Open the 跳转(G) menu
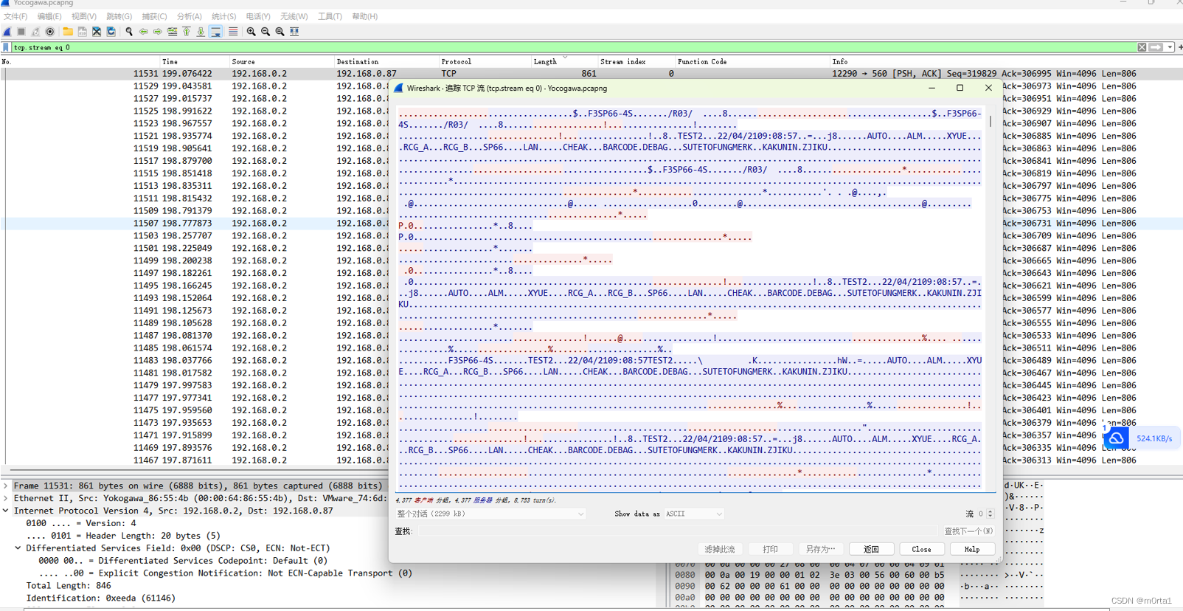The width and height of the screenshot is (1183, 611). 119,16
